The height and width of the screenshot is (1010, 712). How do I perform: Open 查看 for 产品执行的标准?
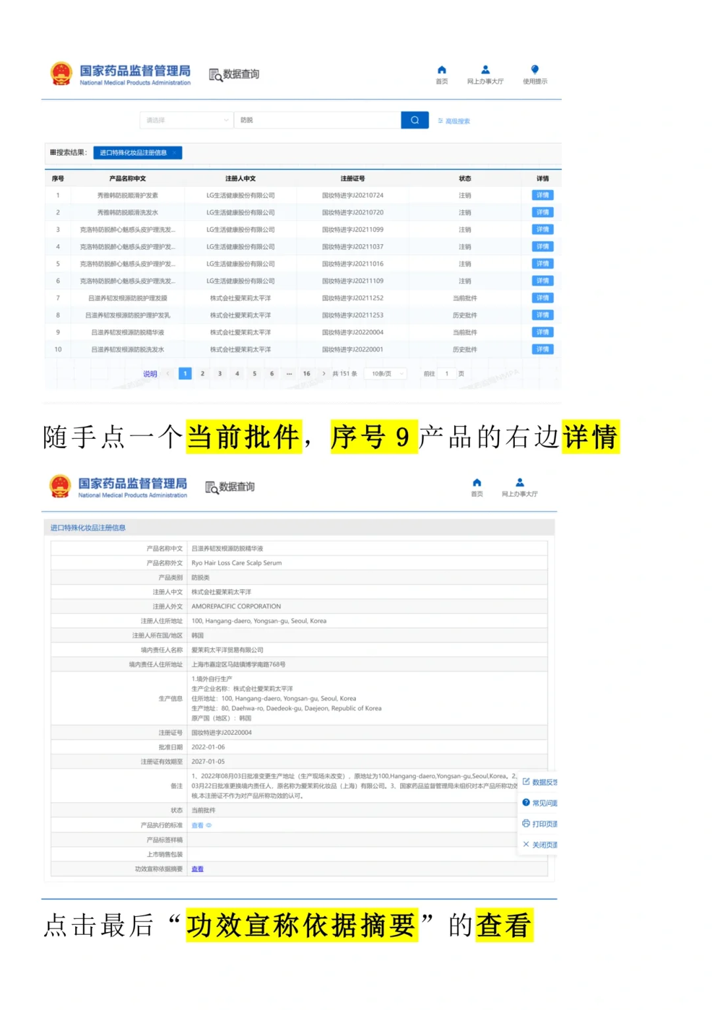coord(197,825)
